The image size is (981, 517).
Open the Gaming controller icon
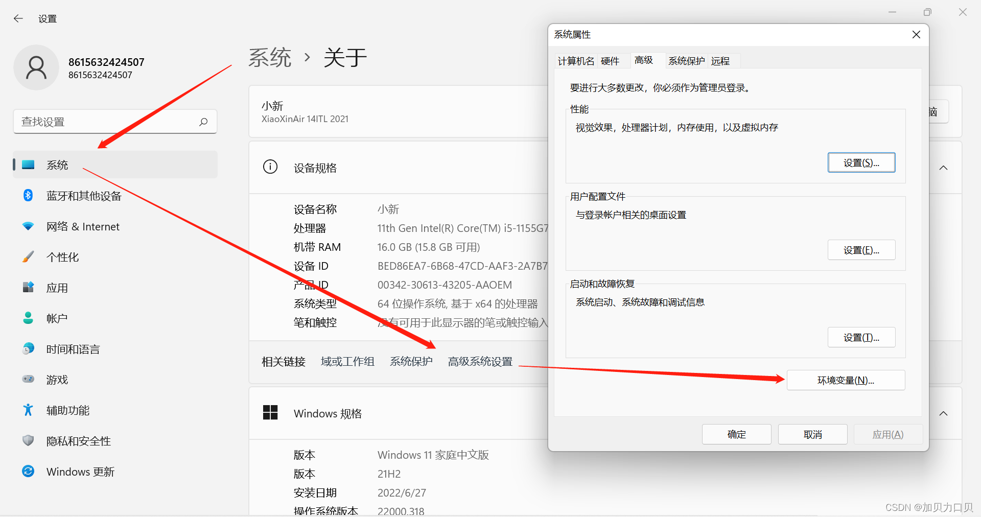pyautogui.click(x=28, y=379)
